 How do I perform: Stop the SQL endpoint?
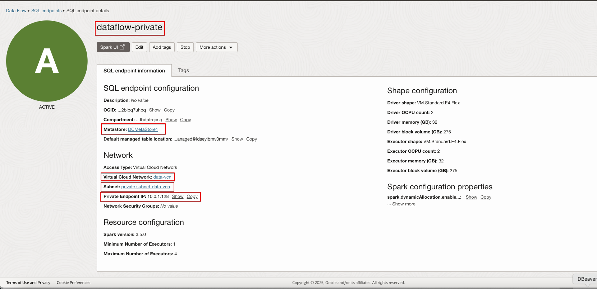point(185,47)
